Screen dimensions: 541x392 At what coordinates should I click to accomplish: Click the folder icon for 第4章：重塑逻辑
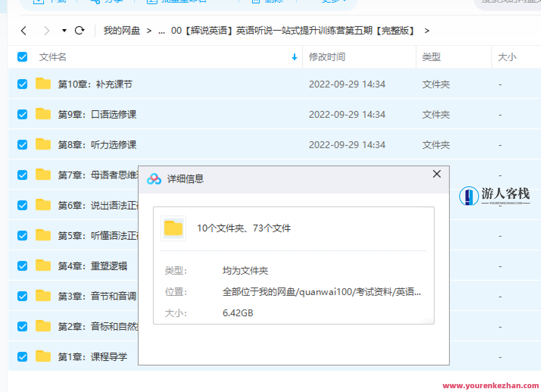tap(43, 265)
